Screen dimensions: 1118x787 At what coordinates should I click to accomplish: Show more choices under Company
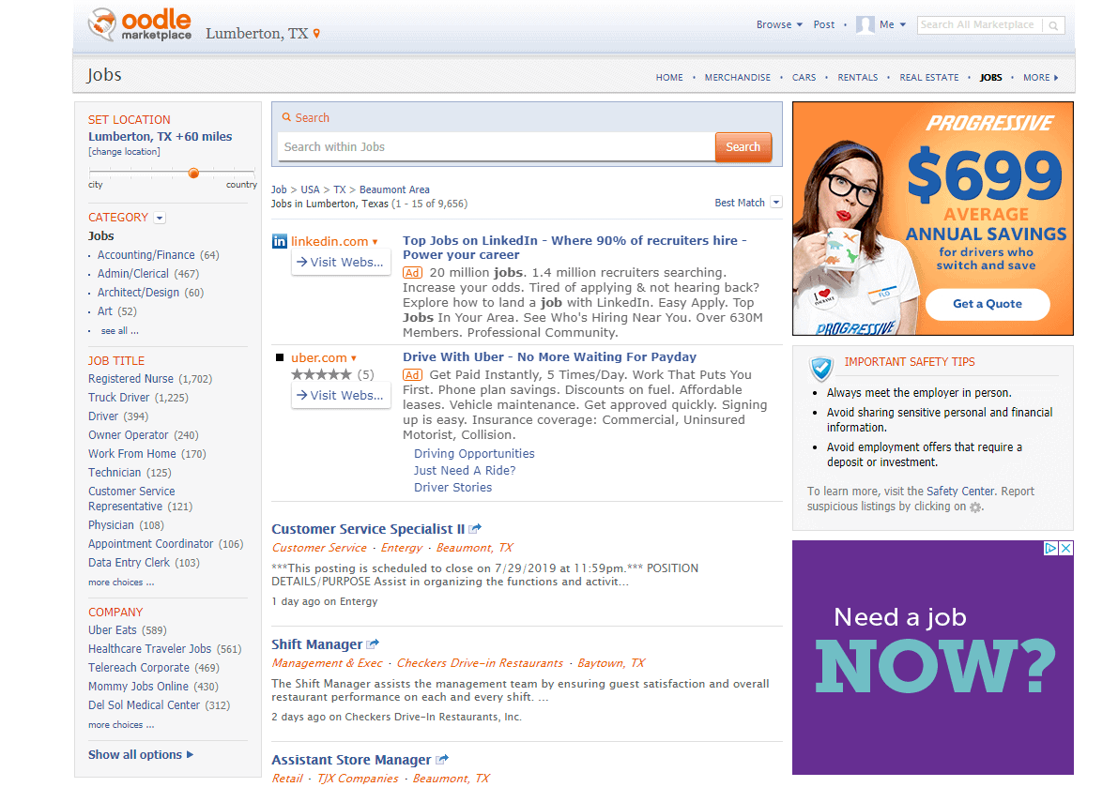click(121, 724)
